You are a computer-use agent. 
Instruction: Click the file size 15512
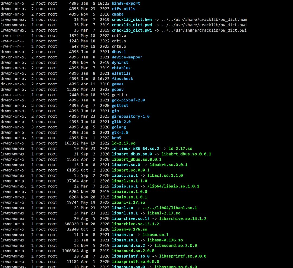pos(73,159)
